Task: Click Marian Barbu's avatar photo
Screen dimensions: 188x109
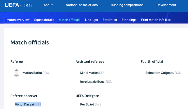Action: tap(17, 73)
